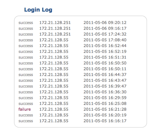157x139 pixels.
Task: Click timestamp 2011-05-05 16:36:30
Action: (105, 92)
